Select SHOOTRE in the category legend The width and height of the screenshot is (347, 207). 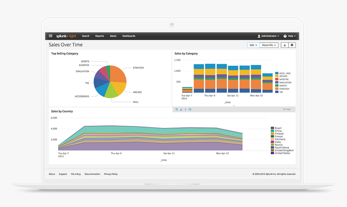284,79
